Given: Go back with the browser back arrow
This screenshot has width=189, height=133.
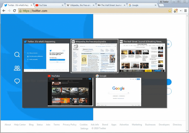Looking at the screenshot, I should [x=4, y=11].
